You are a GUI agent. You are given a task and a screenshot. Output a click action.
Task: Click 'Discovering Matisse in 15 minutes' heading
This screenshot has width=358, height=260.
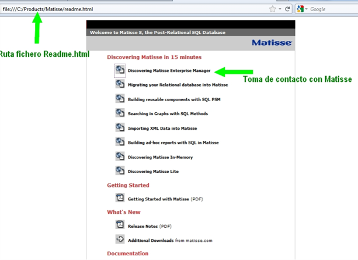[x=154, y=57]
